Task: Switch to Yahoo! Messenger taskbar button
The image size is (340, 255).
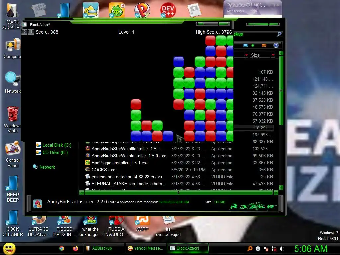Action: [145, 248]
